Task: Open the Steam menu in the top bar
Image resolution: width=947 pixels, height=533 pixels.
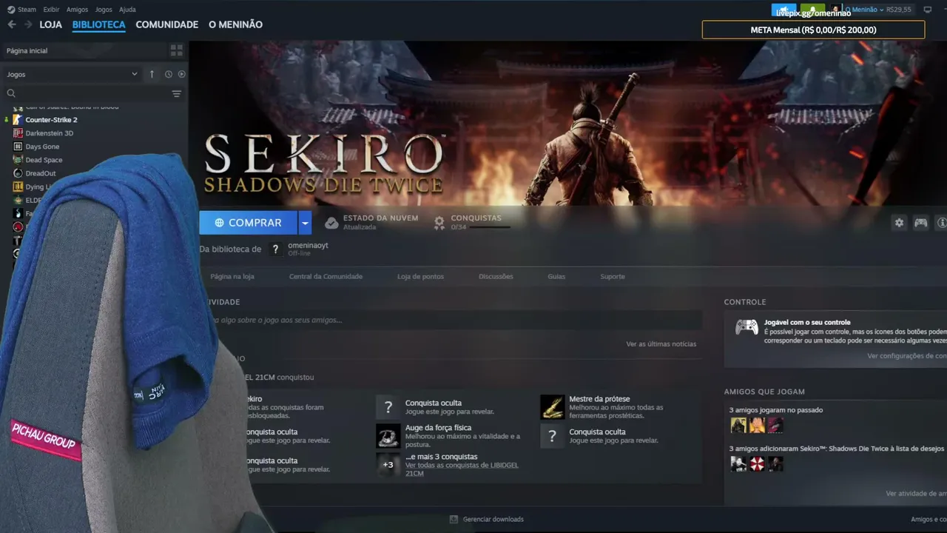Action: (x=22, y=10)
